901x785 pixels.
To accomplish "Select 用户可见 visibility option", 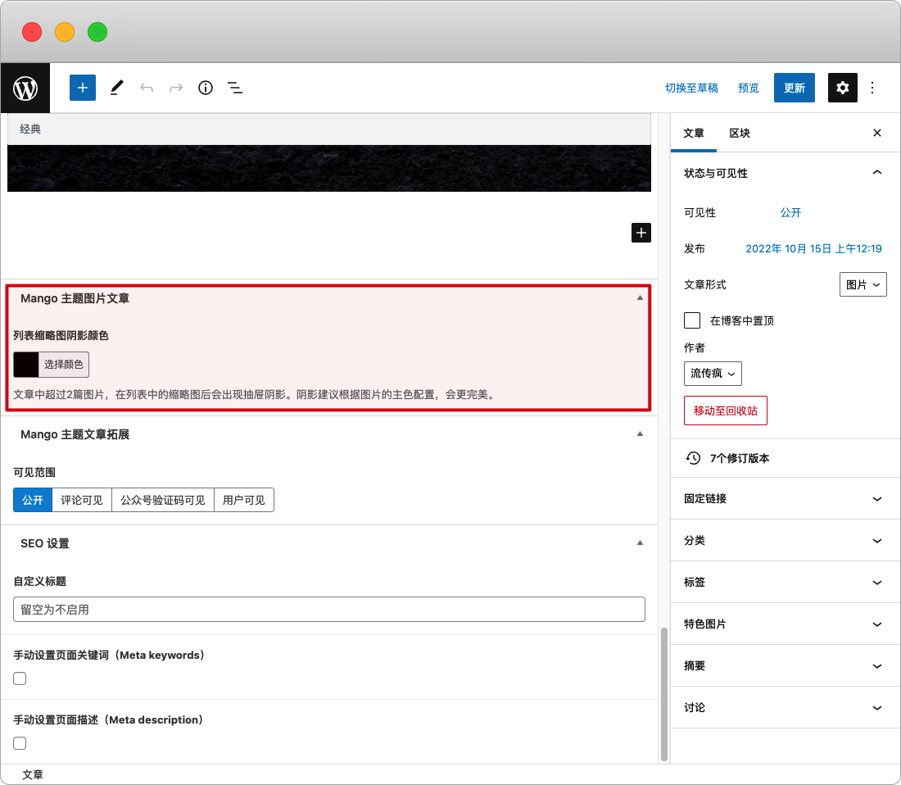I will click(x=243, y=500).
